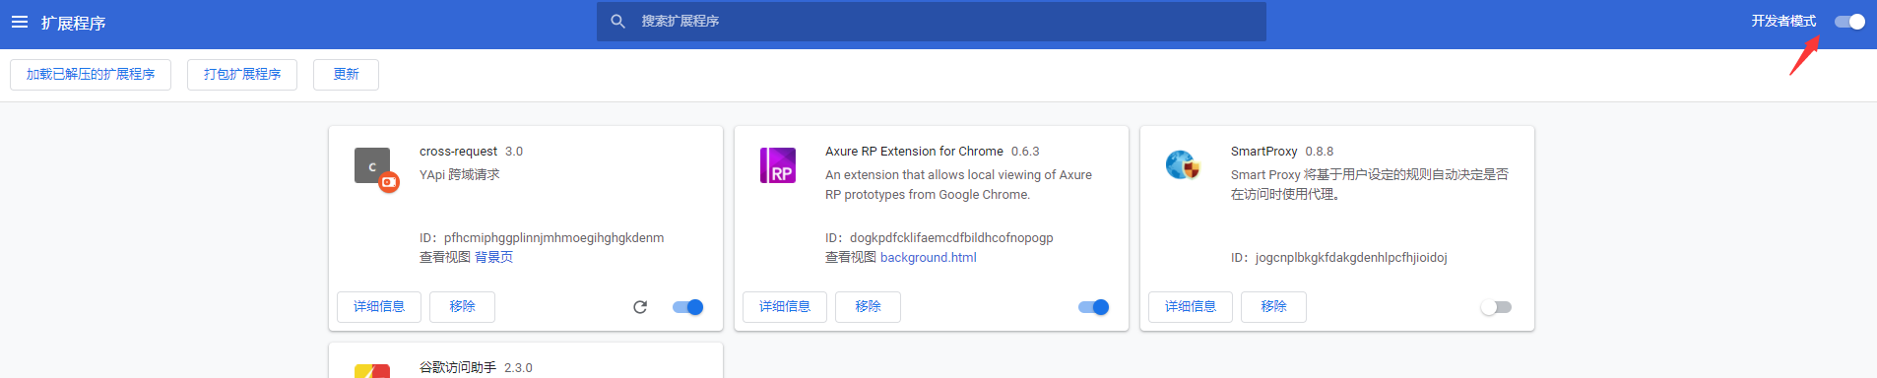Click the search extensions field

click(x=931, y=21)
